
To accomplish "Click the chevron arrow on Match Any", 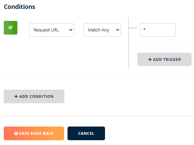I will click(118, 30).
